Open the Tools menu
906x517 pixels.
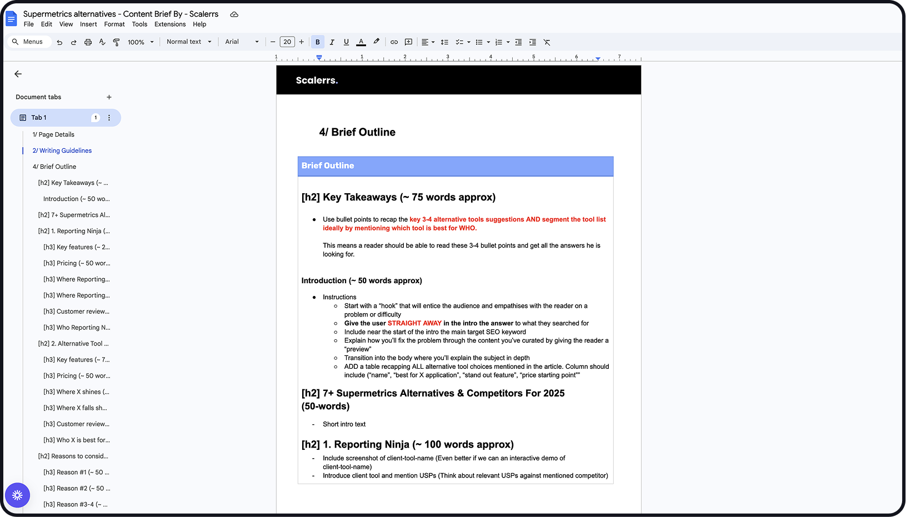pyautogui.click(x=139, y=24)
